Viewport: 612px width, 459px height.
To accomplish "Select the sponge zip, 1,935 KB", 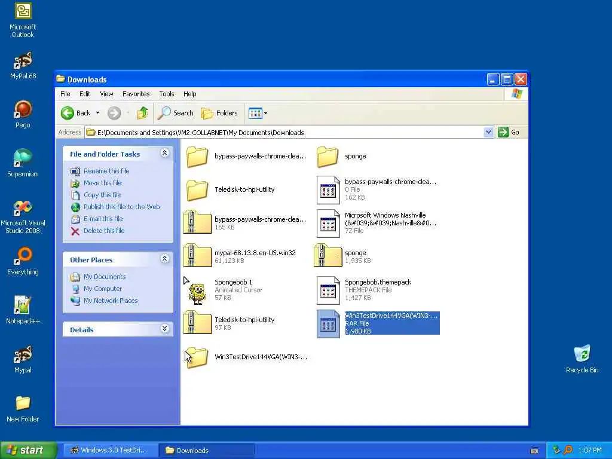I will [342, 256].
